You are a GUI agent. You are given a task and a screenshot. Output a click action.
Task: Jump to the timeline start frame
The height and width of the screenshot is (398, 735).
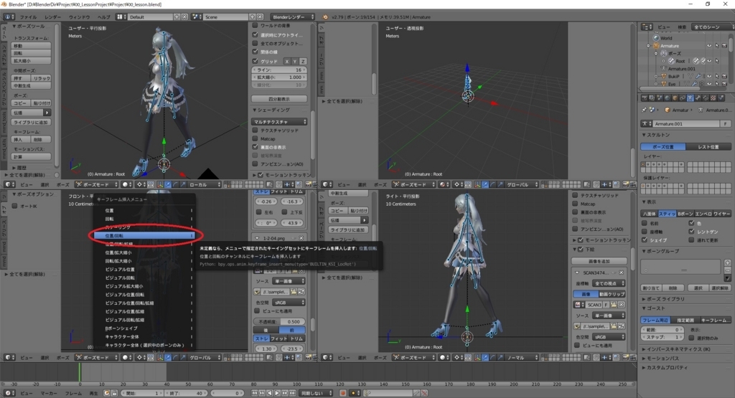(x=255, y=393)
